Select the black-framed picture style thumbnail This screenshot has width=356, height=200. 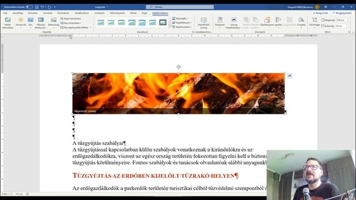pos(163,22)
